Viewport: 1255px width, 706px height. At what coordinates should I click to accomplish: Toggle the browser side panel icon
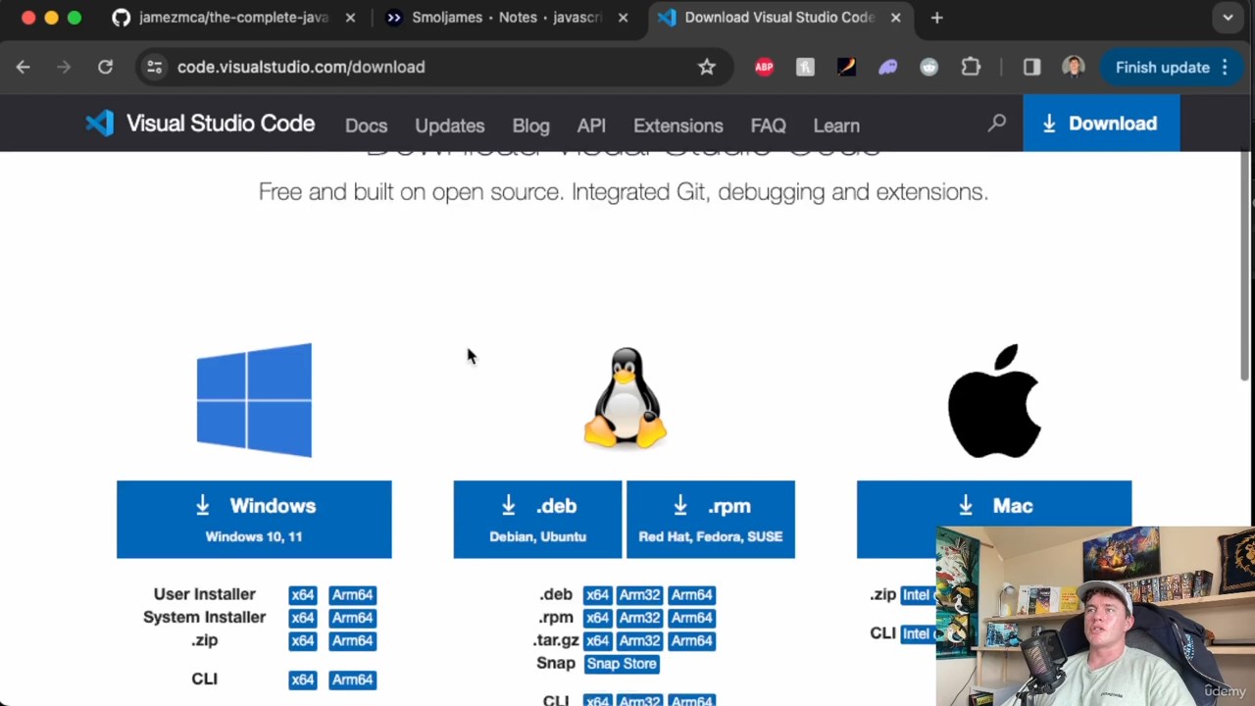coord(1031,67)
